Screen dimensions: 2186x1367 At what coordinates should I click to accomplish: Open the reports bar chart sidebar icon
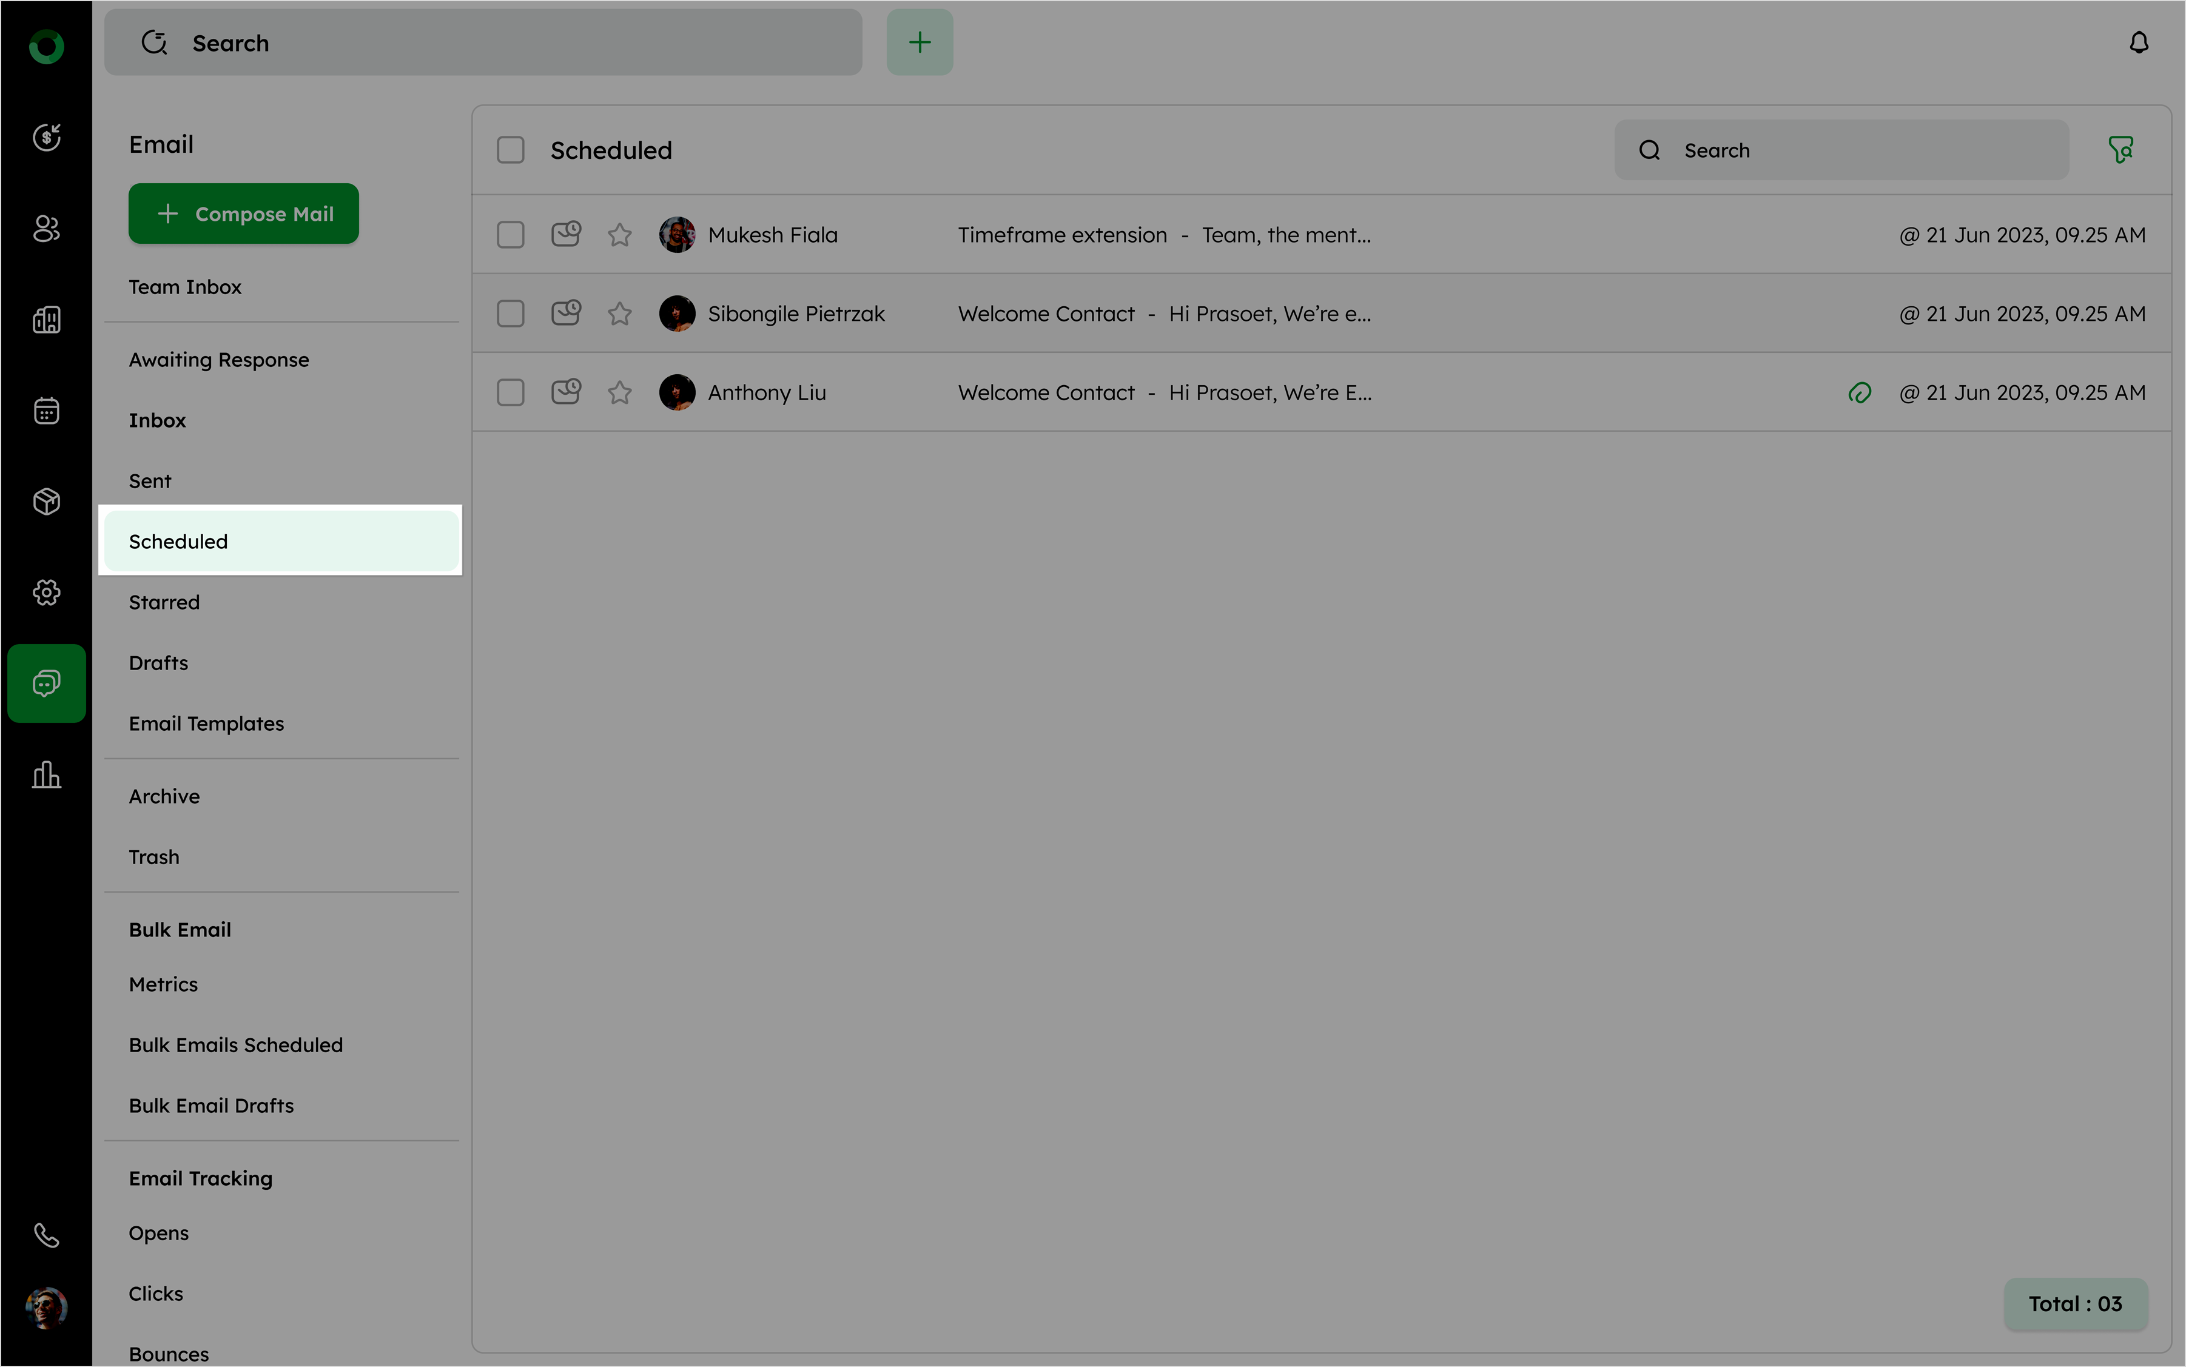[x=46, y=775]
